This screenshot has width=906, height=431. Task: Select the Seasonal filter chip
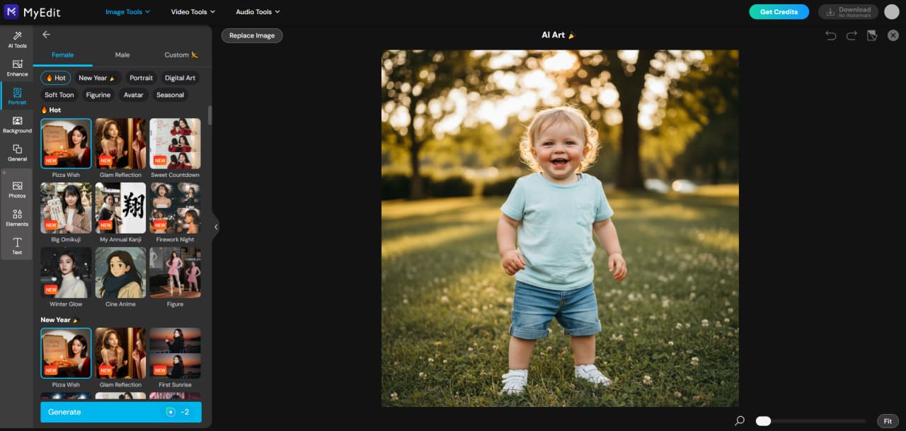[170, 95]
